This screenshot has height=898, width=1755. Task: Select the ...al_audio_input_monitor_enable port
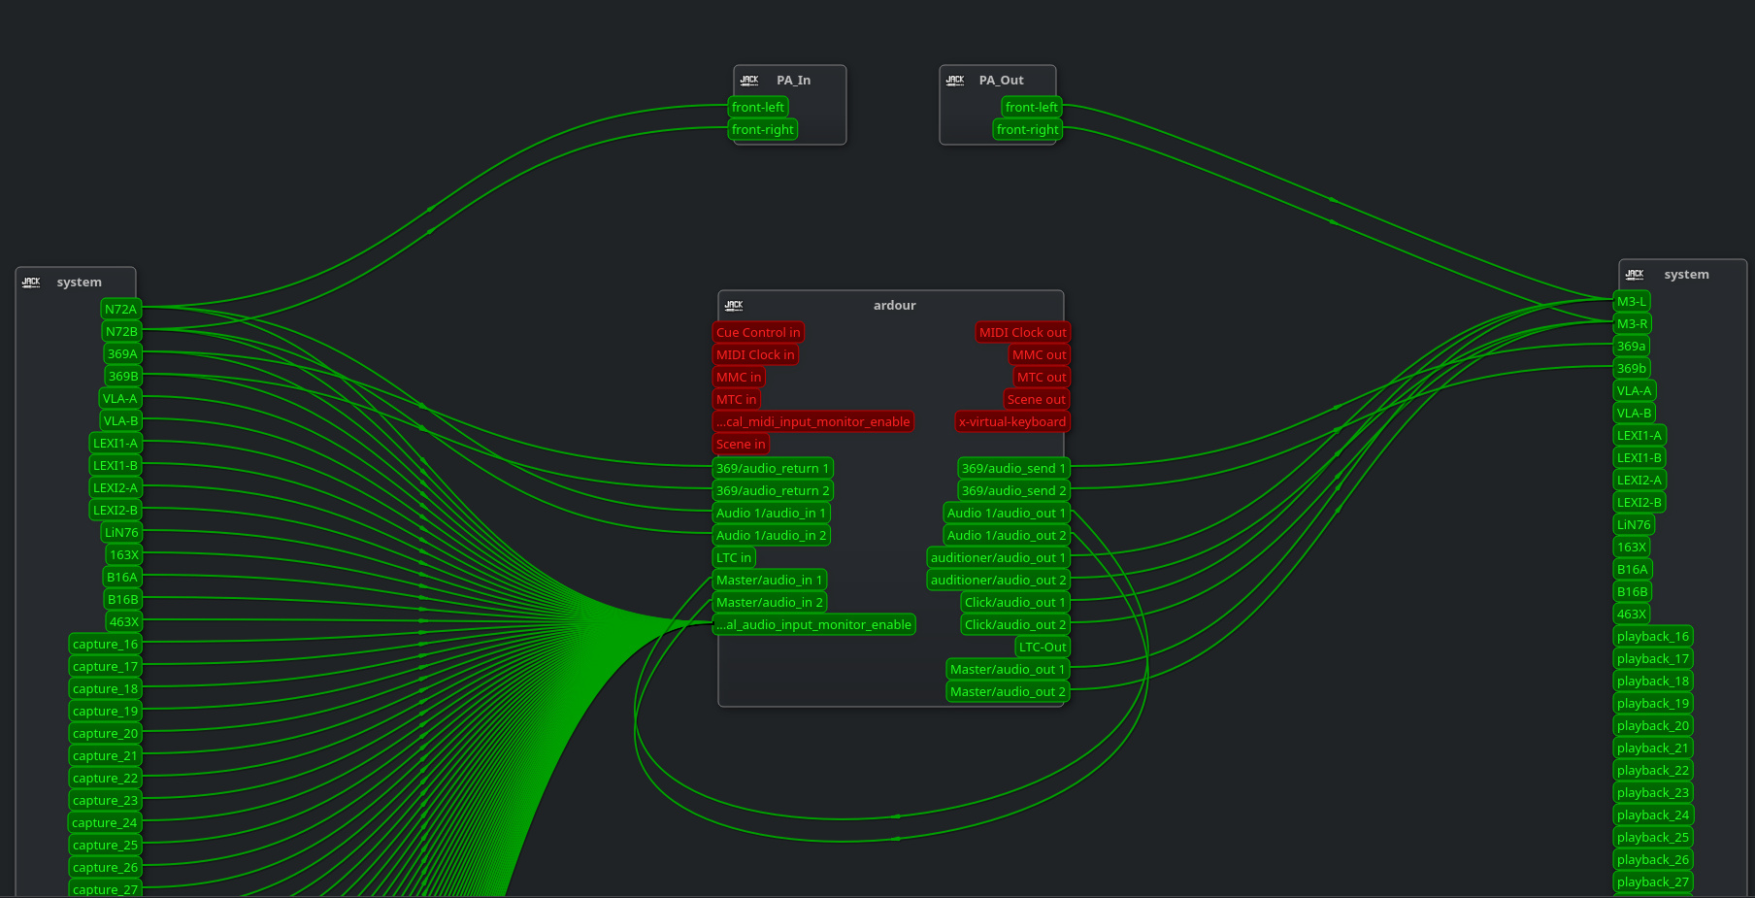tap(813, 625)
